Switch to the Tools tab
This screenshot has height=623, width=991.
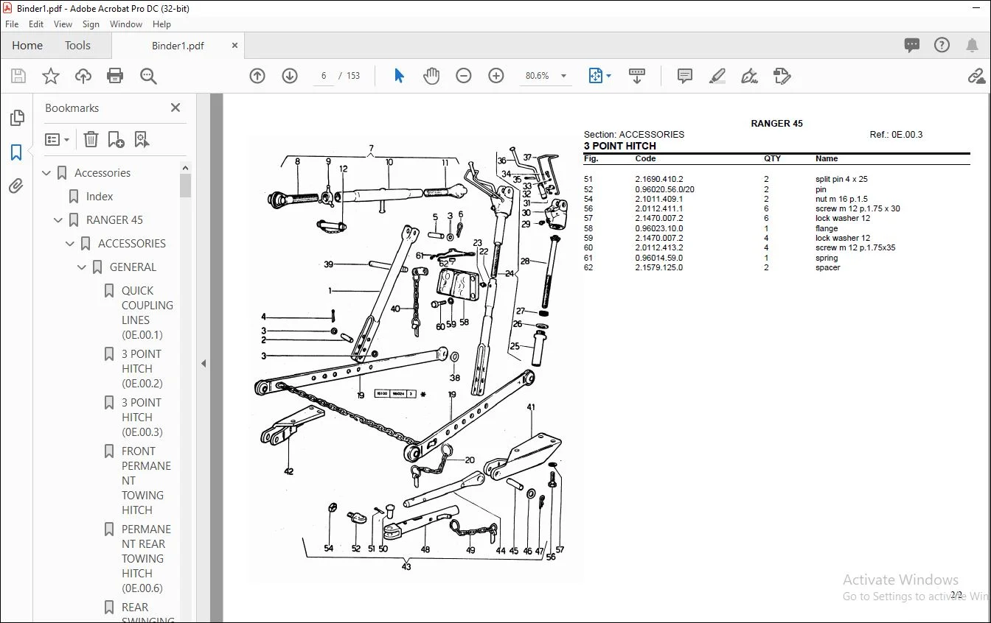click(77, 46)
